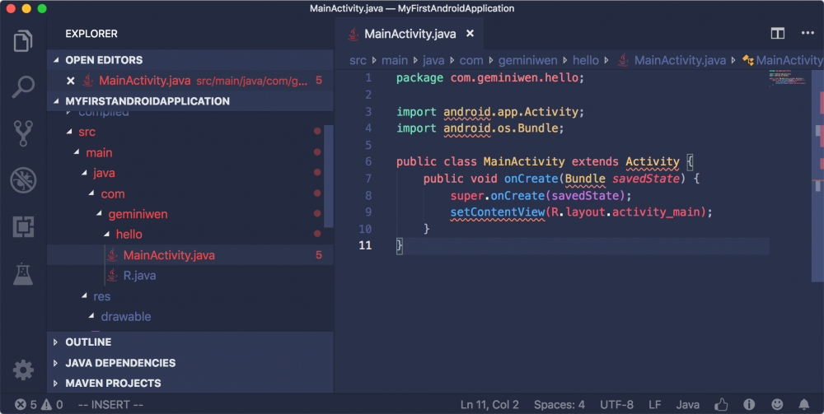Open the Source Control view
Image resolution: width=824 pixels, height=414 pixels.
[x=23, y=133]
